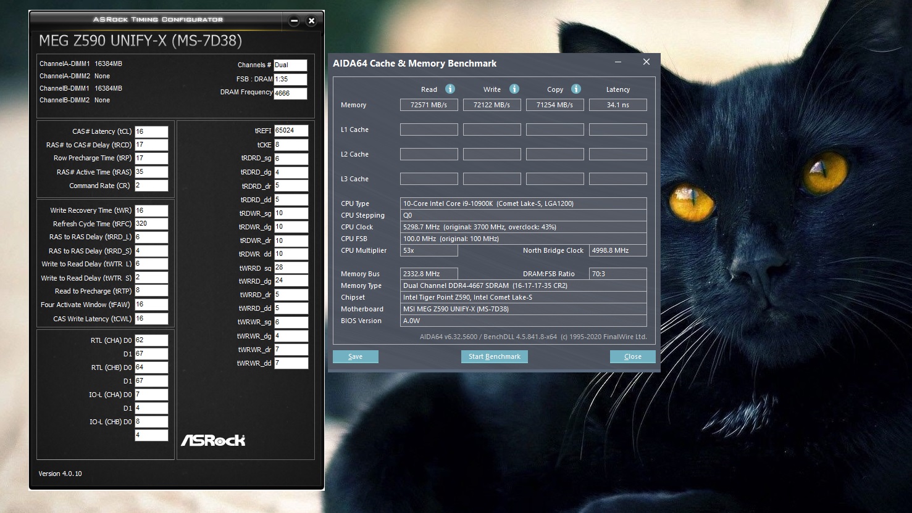The image size is (912, 513).
Task: Click the CPU Multiplier value 53x
Action: 429,250
